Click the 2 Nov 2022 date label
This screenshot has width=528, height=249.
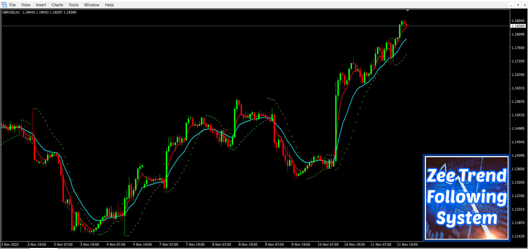[10, 245]
